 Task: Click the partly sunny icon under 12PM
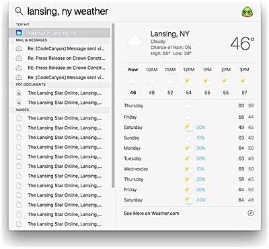[188, 81]
